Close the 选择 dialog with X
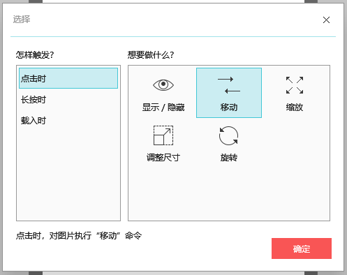347x275 pixels. click(326, 20)
